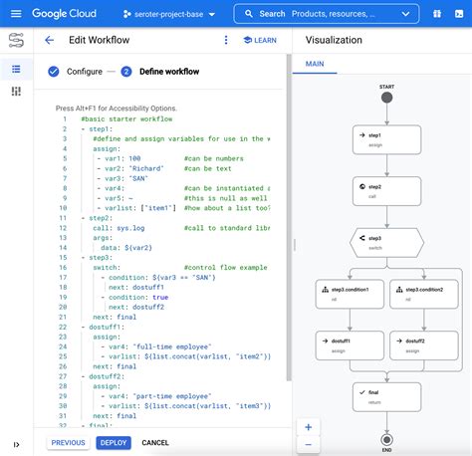Select the step3.condition2 node
The height and width of the screenshot is (456, 472).
click(x=424, y=294)
